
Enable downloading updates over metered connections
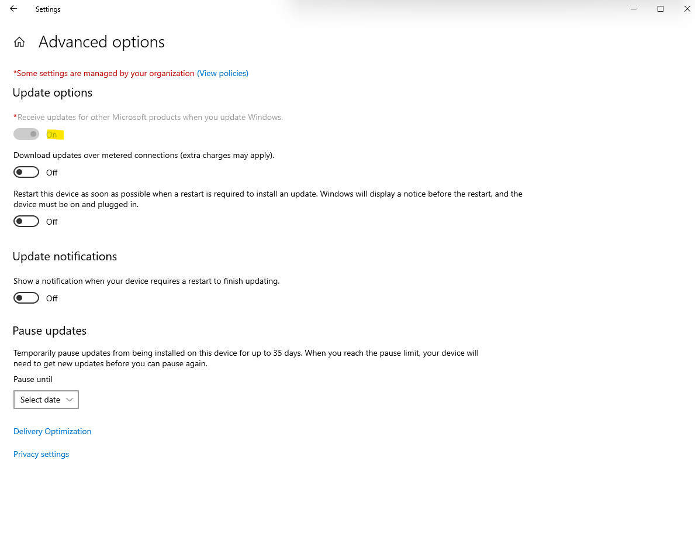[x=26, y=172]
